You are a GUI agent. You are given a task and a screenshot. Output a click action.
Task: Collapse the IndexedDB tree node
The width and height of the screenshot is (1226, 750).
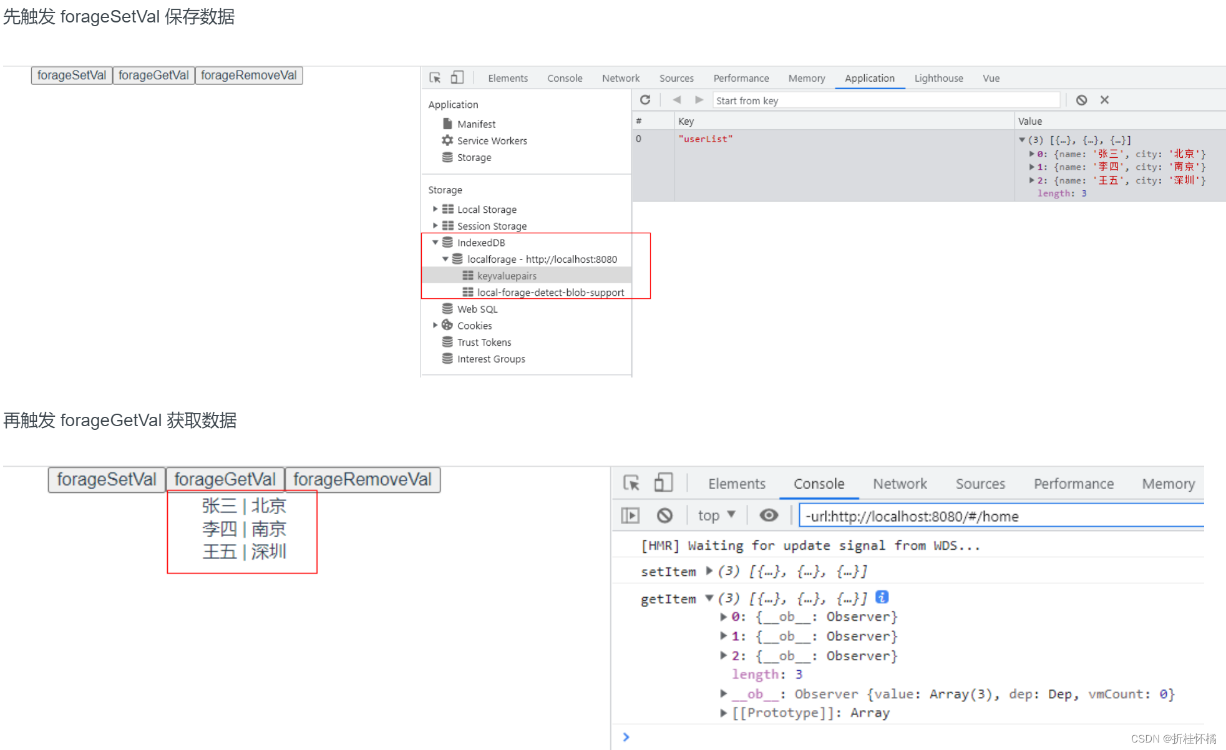[435, 242]
